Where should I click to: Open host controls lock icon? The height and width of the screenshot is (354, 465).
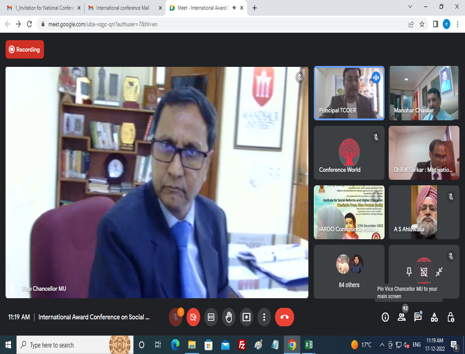pyautogui.click(x=451, y=317)
